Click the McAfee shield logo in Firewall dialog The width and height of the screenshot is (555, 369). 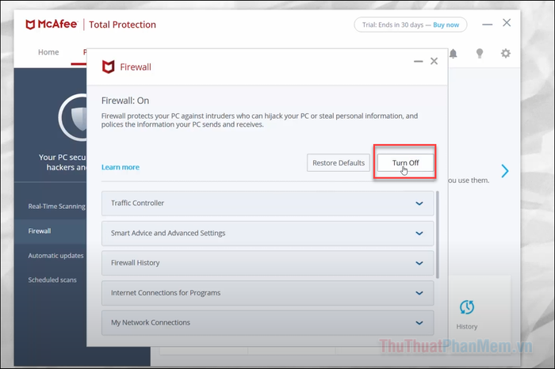[x=109, y=67]
